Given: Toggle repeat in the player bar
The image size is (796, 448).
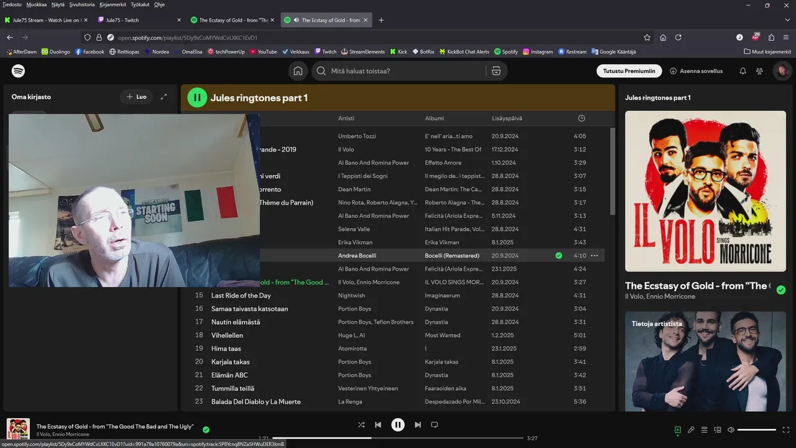Looking at the screenshot, I should tap(435, 425).
